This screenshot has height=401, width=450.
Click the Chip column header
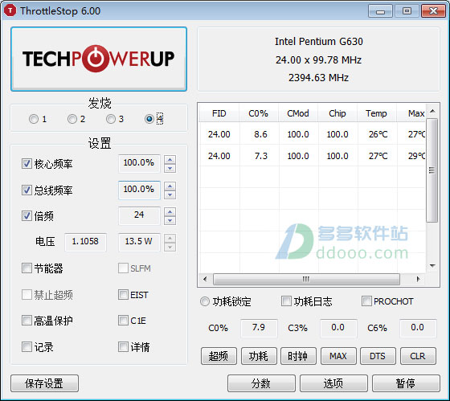[x=337, y=113]
